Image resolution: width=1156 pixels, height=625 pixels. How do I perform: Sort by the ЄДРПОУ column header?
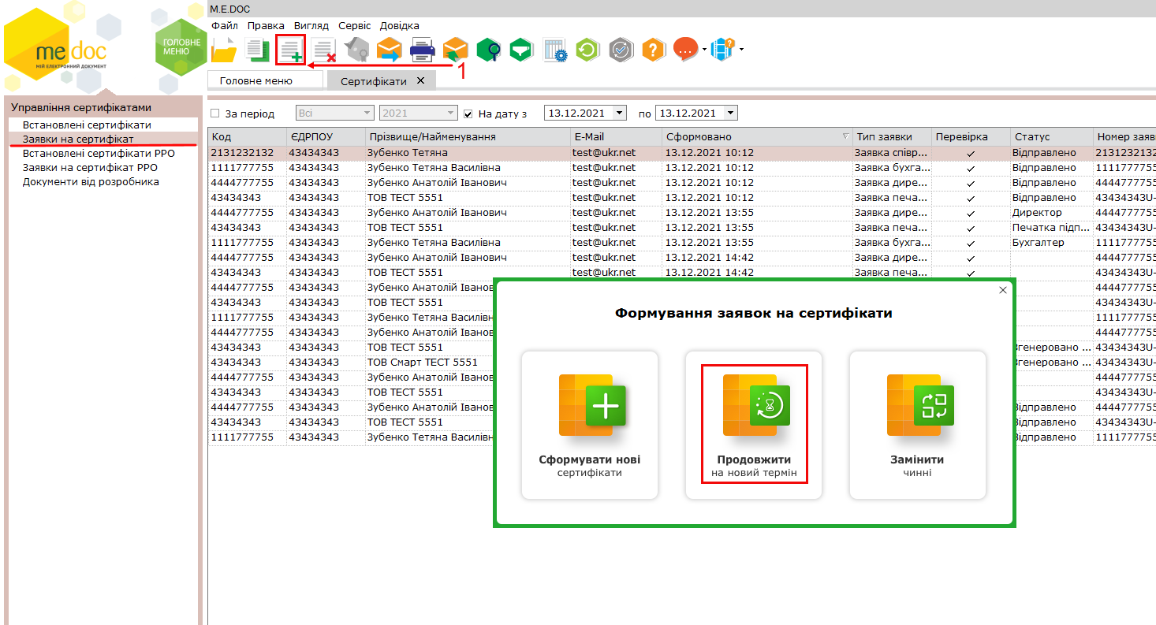pyautogui.click(x=326, y=136)
